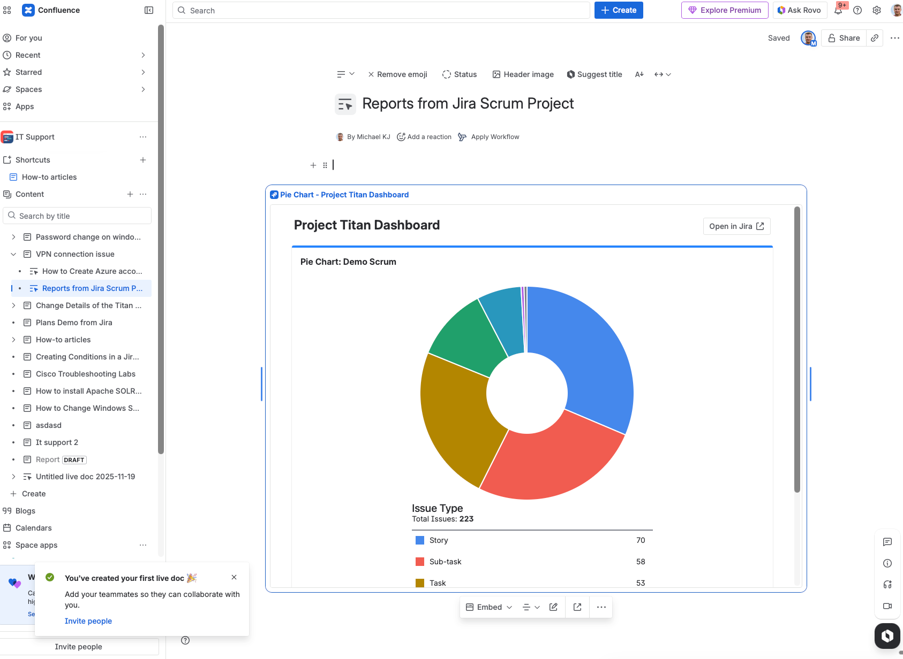Open the comments panel icon on right edge
This screenshot has width=903, height=659.
[x=887, y=542]
